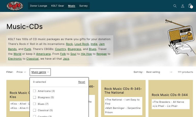This screenshot has height=117, width=196.
Task: Follow the Folk genre link
Action: [x=63, y=54]
